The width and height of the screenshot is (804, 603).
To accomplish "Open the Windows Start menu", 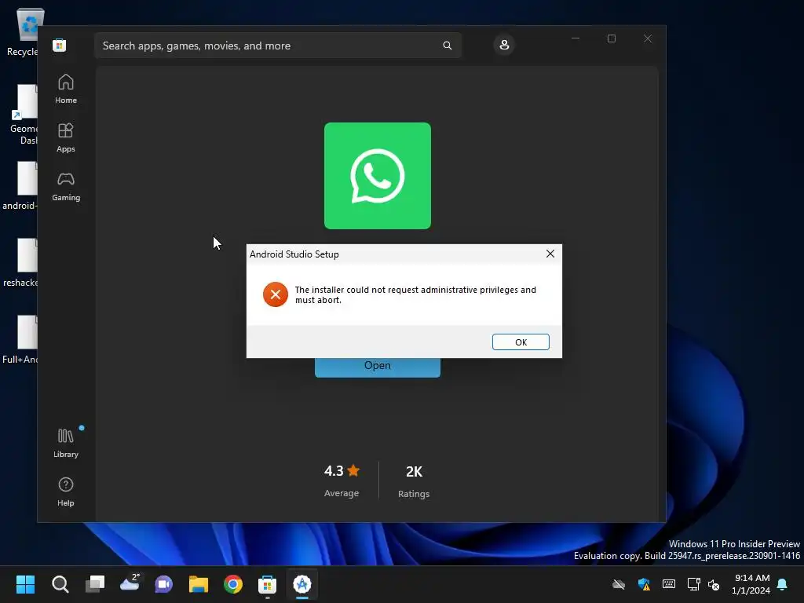I will point(25,584).
